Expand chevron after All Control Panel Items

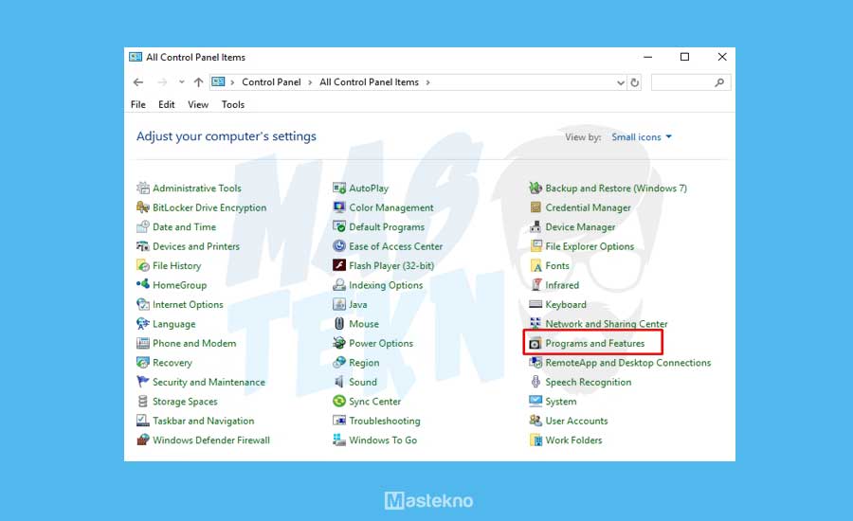[x=428, y=82]
